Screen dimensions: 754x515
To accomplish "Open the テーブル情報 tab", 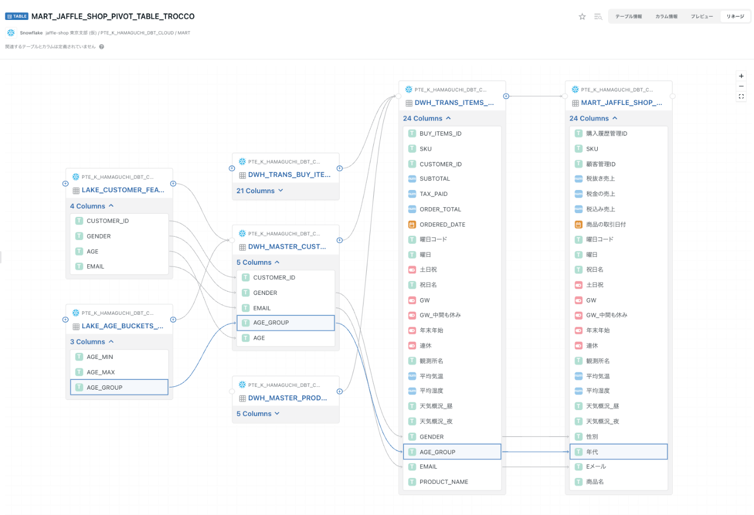I will click(x=629, y=17).
